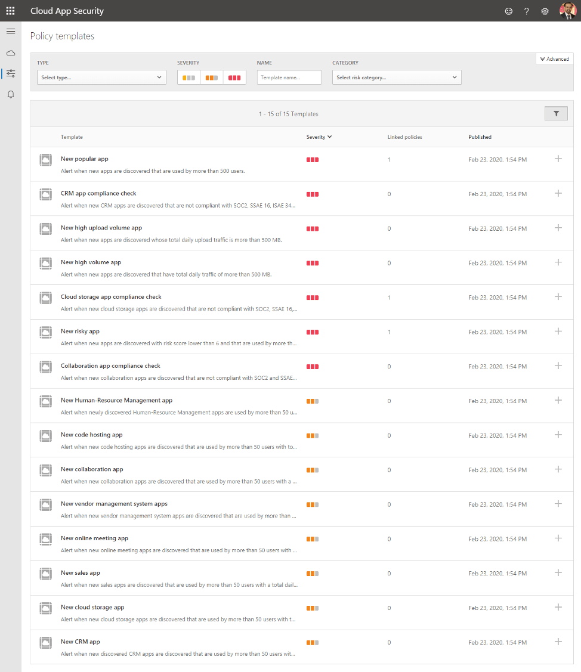The height and width of the screenshot is (672, 581).
Task: Open the settings gear icon
Action: [x=545, y=11]
